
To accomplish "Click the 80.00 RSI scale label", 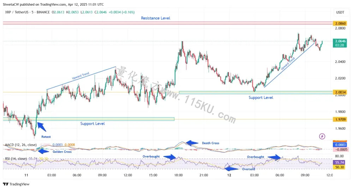I will [x=339, y=156].
